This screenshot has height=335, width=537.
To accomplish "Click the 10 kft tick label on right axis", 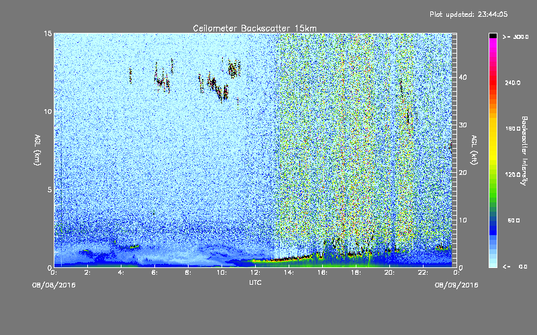I will 462,220.
